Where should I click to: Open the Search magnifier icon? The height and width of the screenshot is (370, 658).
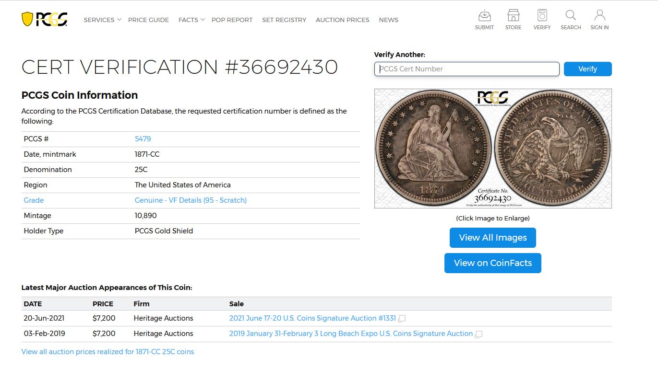pos(571,20)
